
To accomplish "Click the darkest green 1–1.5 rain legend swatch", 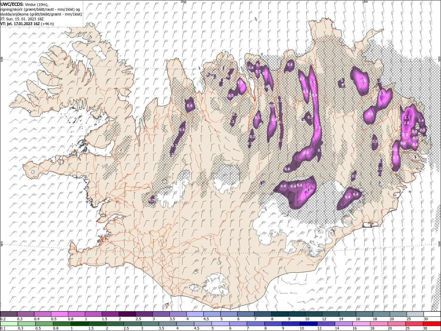I will click(80, 324).
